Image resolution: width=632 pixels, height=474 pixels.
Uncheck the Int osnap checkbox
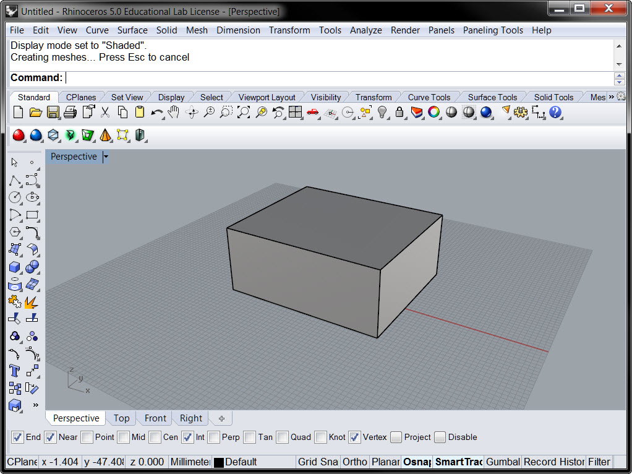(x=187, y=437)
